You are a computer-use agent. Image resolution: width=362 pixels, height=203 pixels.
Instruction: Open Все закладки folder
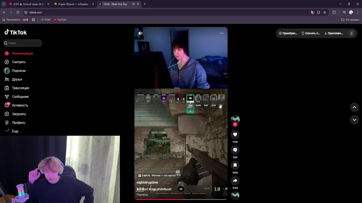point(350,20)
